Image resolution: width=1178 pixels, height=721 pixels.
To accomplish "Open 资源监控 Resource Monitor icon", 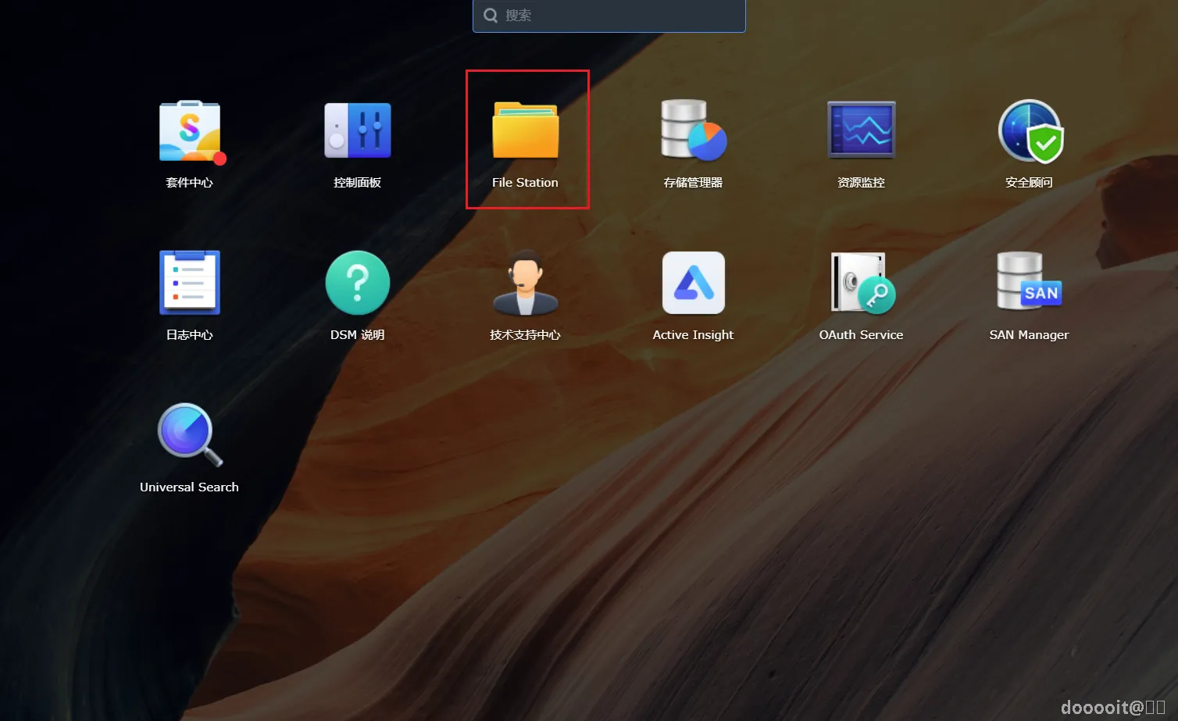I will (x=862, y=130).
